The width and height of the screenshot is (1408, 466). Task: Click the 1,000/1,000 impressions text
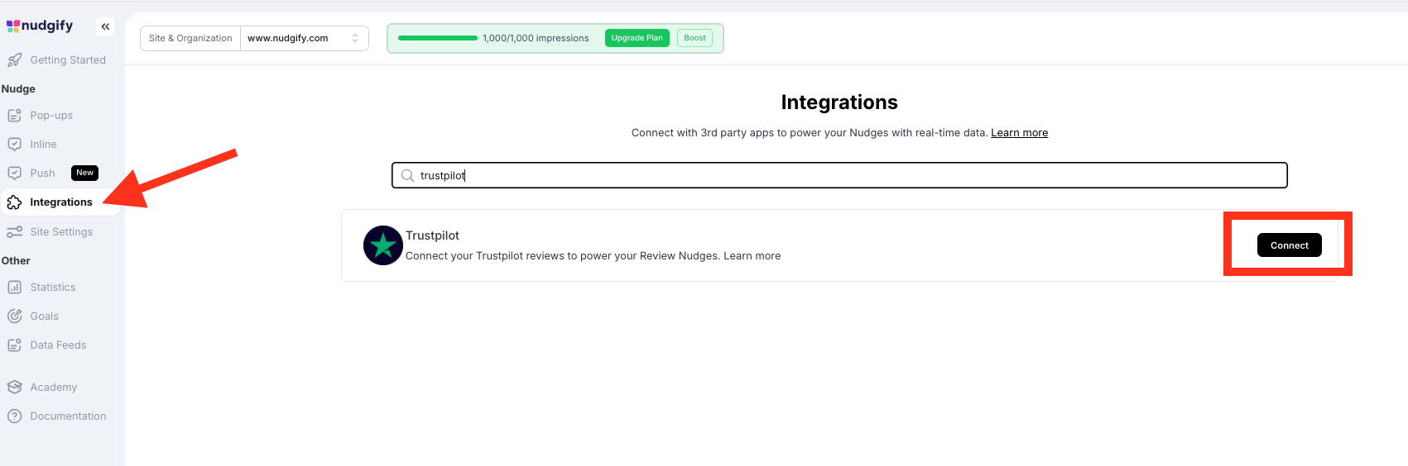pyautogui.click(x=536, y=38)
